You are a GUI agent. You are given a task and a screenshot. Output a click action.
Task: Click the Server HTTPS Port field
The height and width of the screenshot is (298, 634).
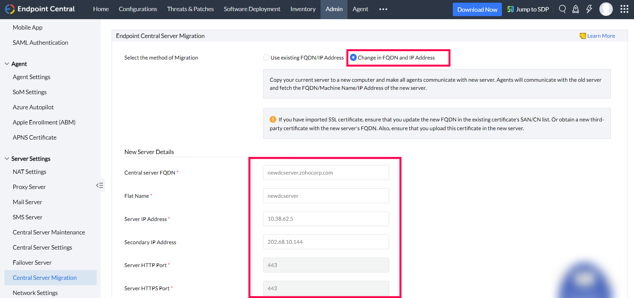coord(326,288)
